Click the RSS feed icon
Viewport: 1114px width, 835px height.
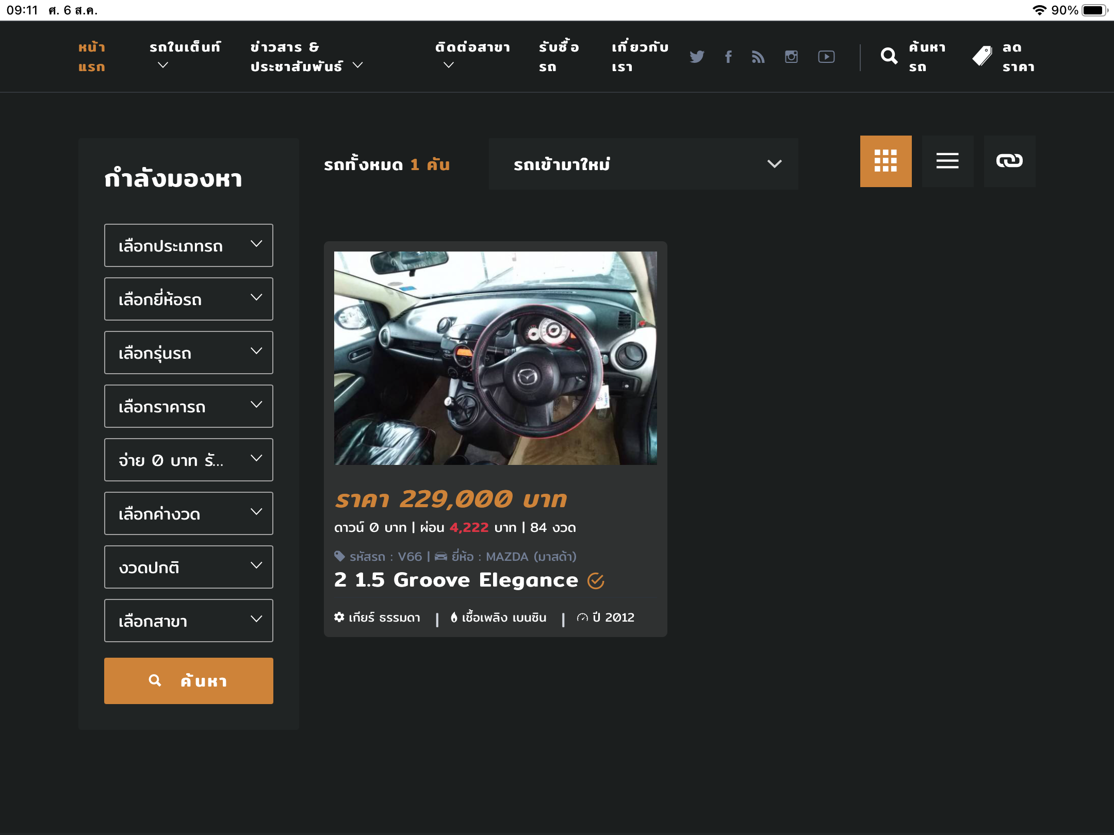[758, 57]
